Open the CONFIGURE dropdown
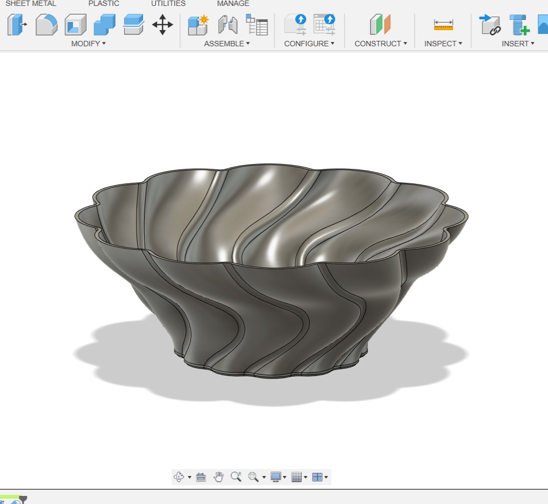548x504 pixels. tap(309, 44)
